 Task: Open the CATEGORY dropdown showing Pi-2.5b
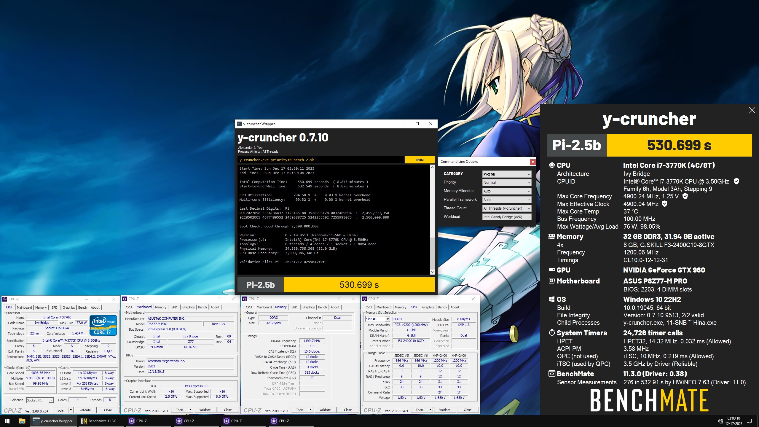coord(507,174)
